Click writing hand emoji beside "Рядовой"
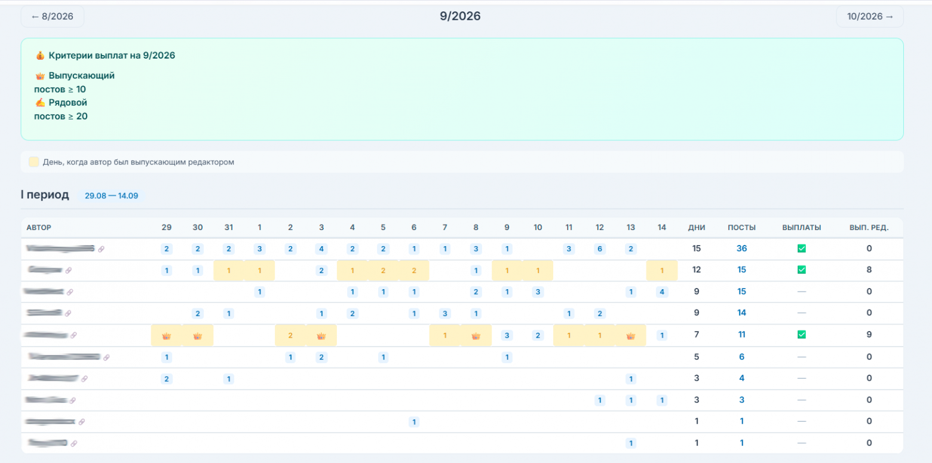 click(x=40, y=103)
